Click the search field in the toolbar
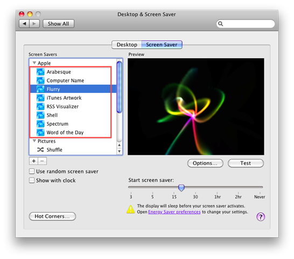Screen dimensions: 294x259 point(246,24)
